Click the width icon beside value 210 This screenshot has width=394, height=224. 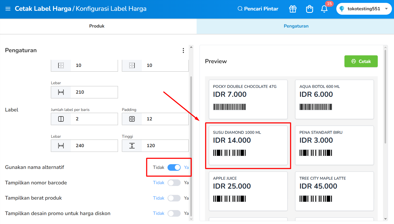click(61, 92)
